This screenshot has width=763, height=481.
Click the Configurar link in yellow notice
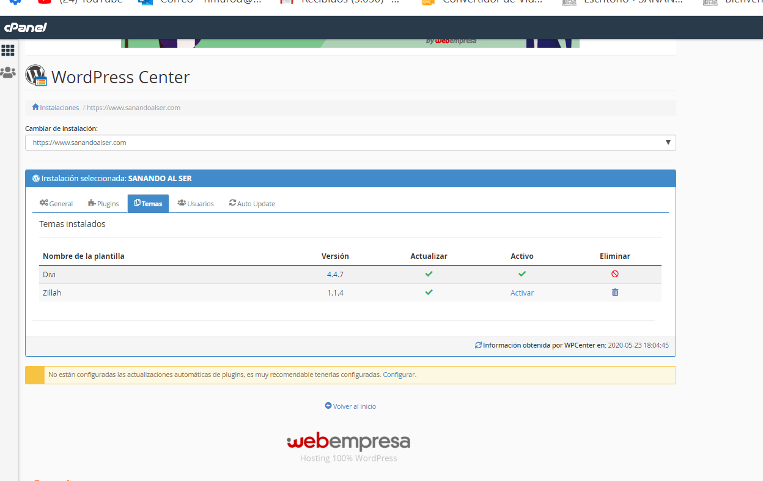399,375
